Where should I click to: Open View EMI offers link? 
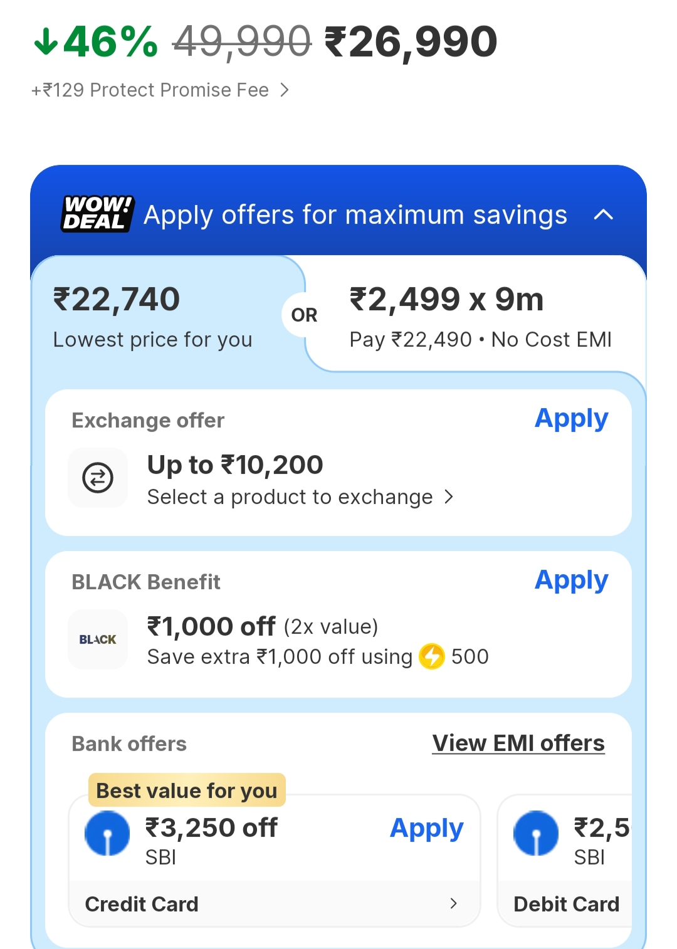[518, 743]
